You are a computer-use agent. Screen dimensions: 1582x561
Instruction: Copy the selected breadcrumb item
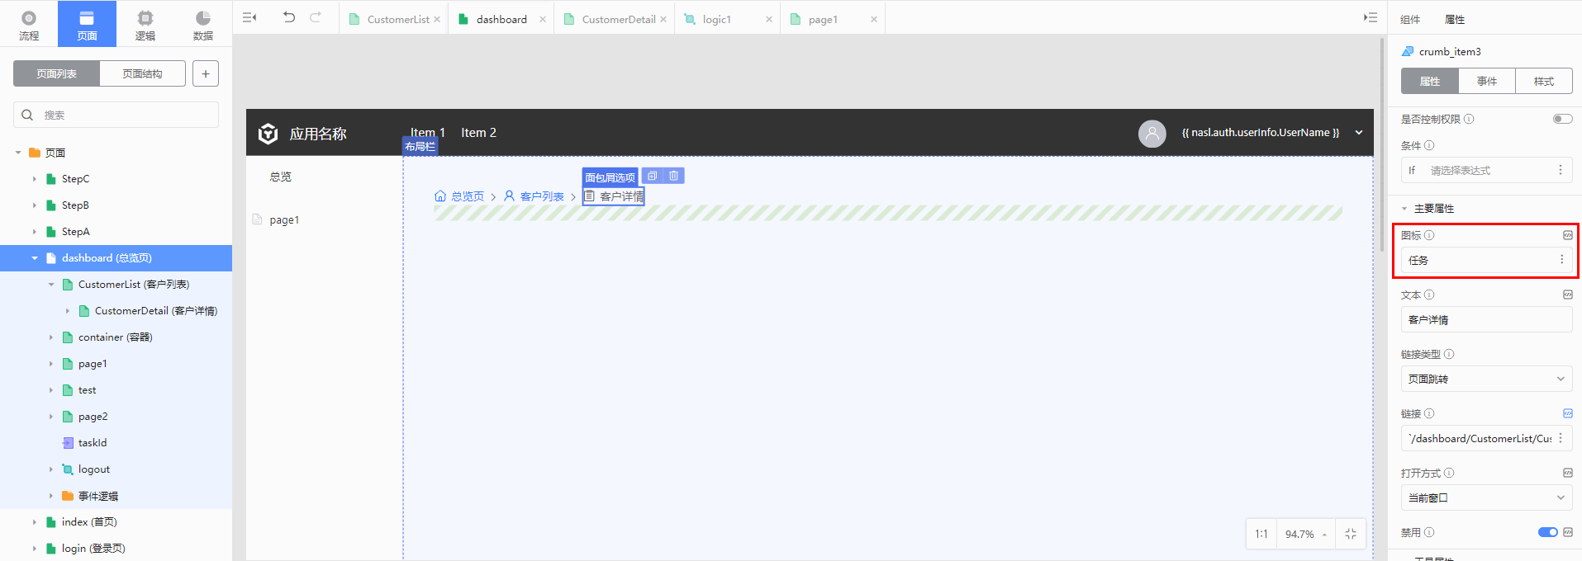[x=653, y=176]
